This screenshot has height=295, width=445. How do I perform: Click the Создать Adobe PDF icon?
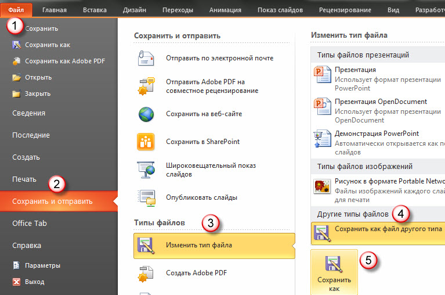[x=146, y=274]
